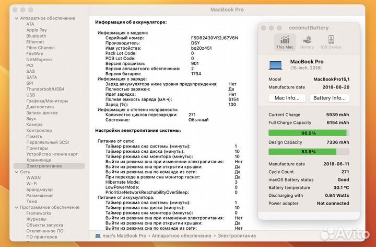Image resolution: width=376 pixels, height=247 pixels.
Task: Click the Количество циклов перезарядки value 271
Action: 192,115
